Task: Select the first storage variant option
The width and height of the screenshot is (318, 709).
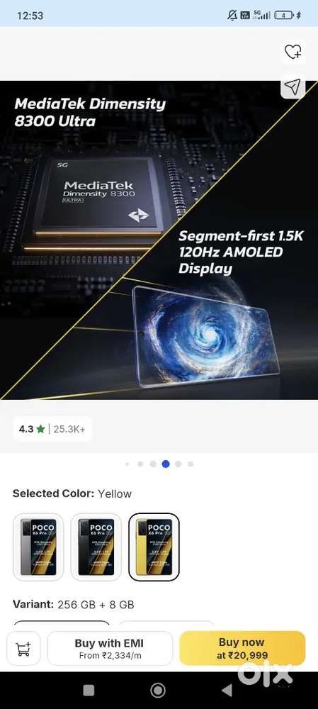Action: coord(62,623)
